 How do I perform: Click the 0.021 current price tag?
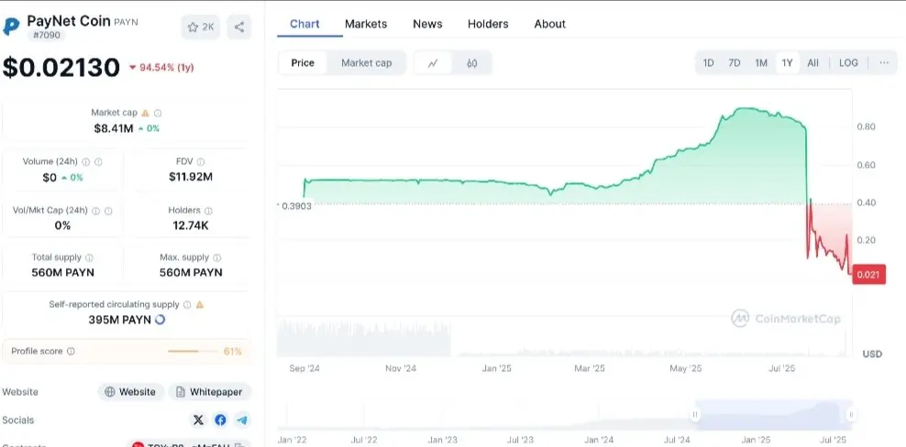click(868, 274)
